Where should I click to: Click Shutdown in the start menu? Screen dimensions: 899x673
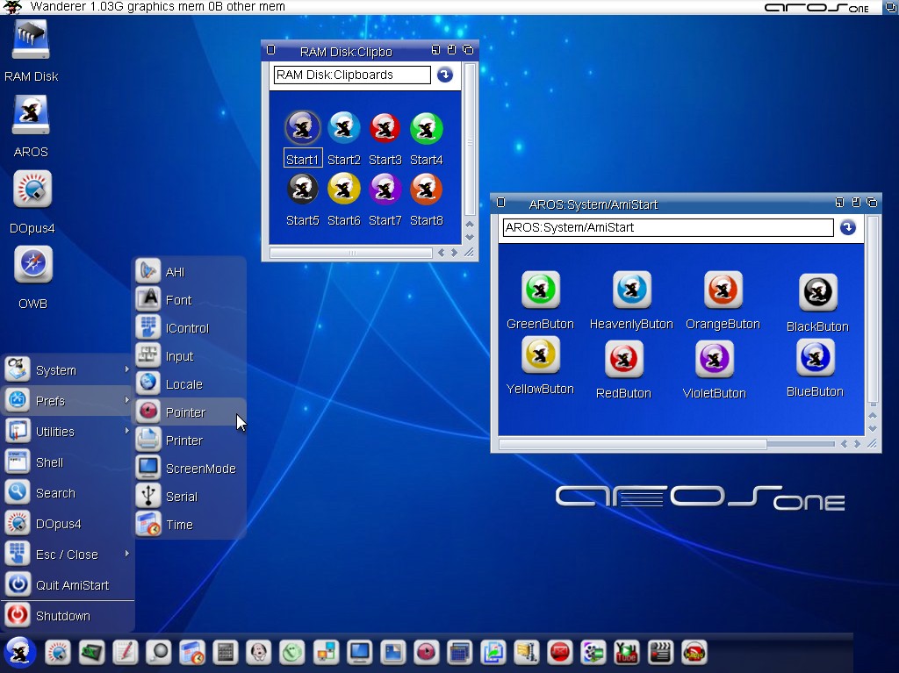(62, 616)
